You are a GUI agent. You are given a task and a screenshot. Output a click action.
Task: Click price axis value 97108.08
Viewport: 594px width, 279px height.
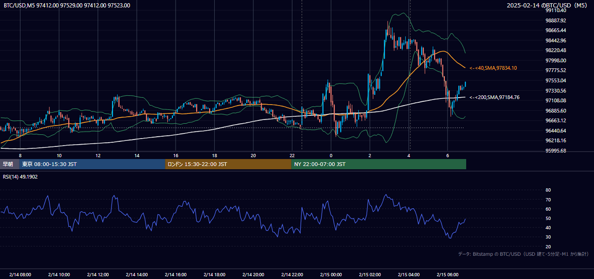pos(556,100)
